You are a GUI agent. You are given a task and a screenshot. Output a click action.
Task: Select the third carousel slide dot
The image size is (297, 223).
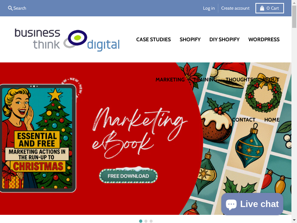151,221
